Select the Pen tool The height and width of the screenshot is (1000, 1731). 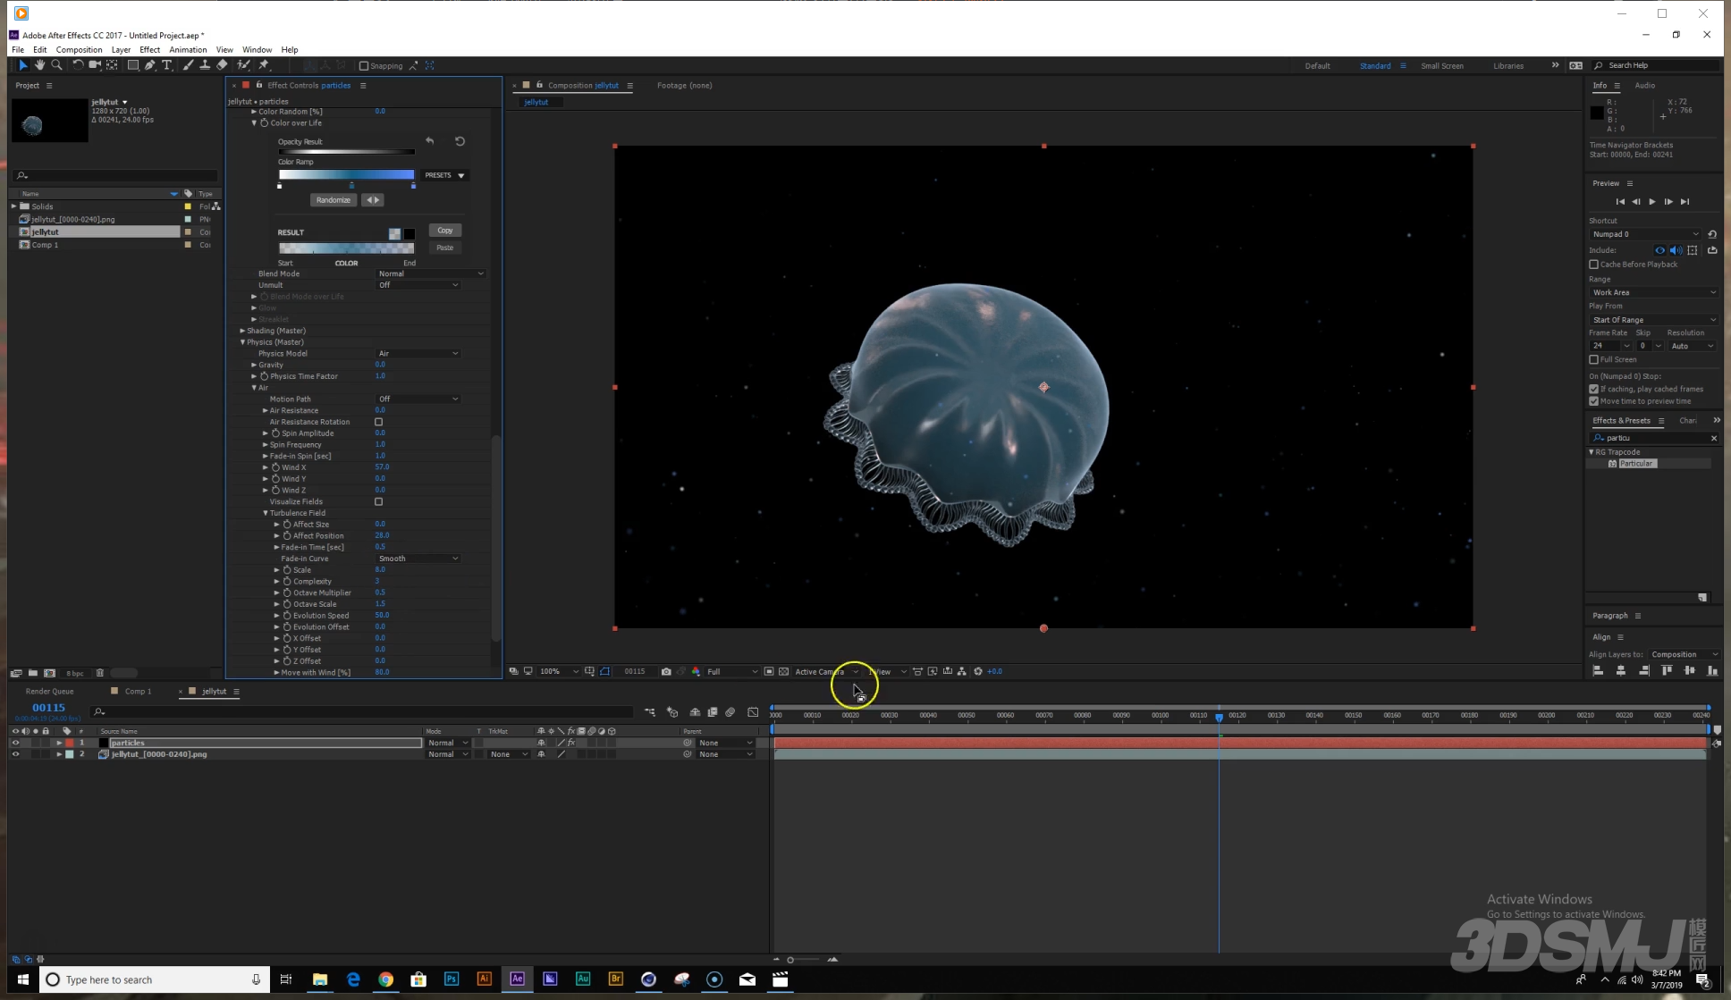point(149,65)
